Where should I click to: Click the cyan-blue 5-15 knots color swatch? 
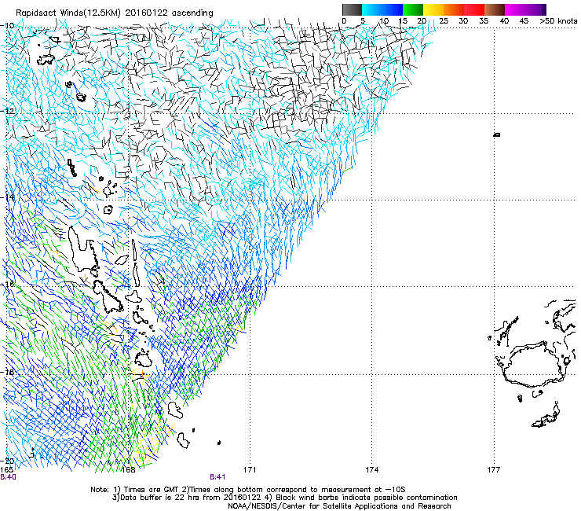point(382,9)
